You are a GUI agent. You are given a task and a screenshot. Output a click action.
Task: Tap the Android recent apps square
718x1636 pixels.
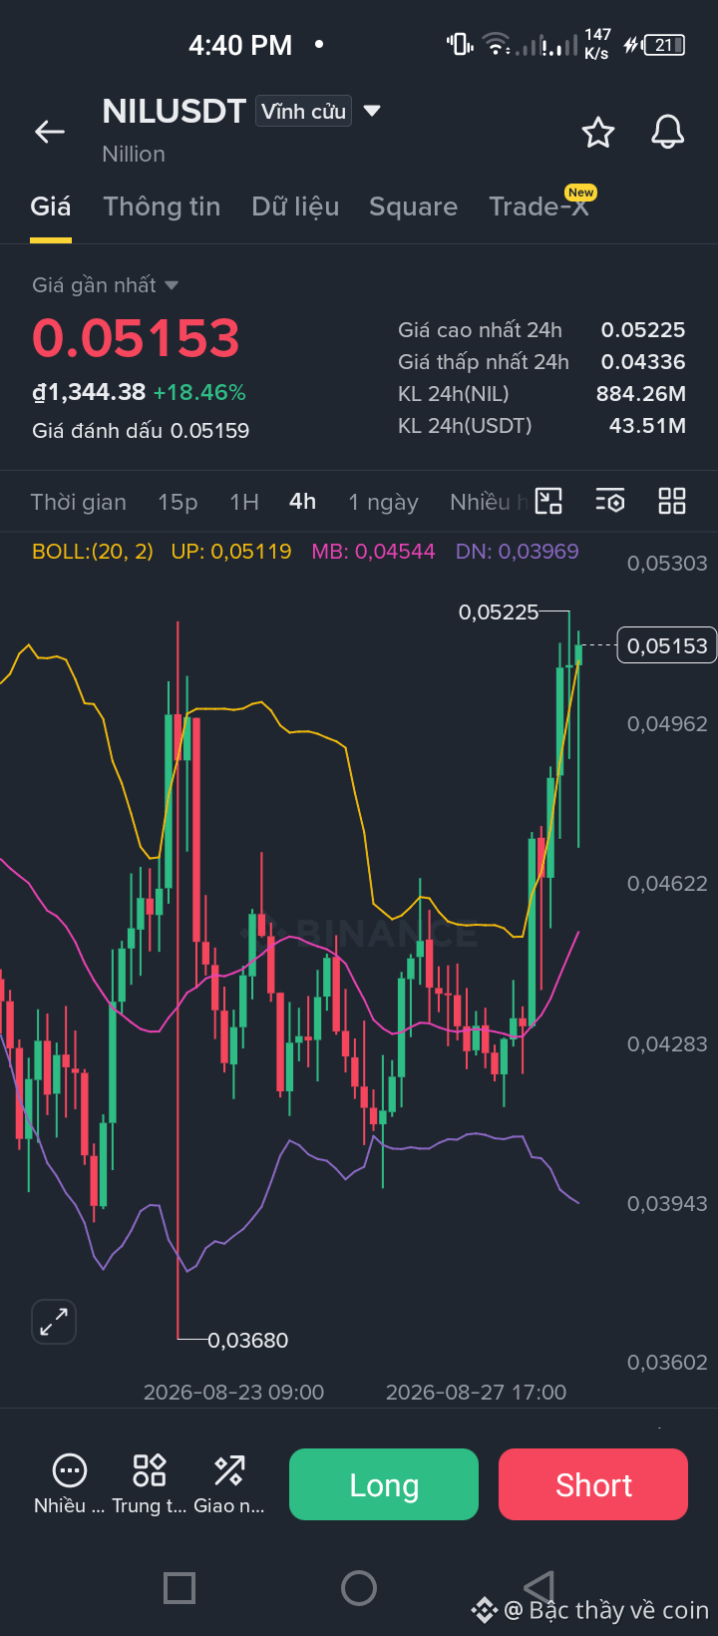(x=179, y=1588)
